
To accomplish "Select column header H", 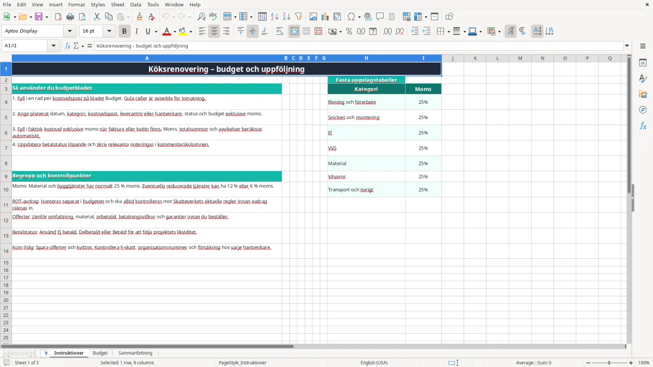I will [366, 58].
